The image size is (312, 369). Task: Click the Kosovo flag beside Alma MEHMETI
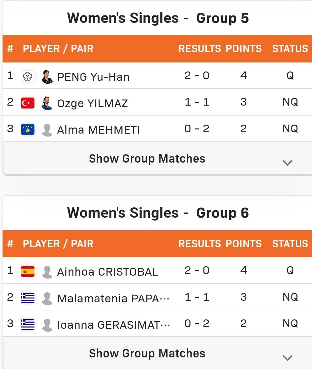(28, 129)
